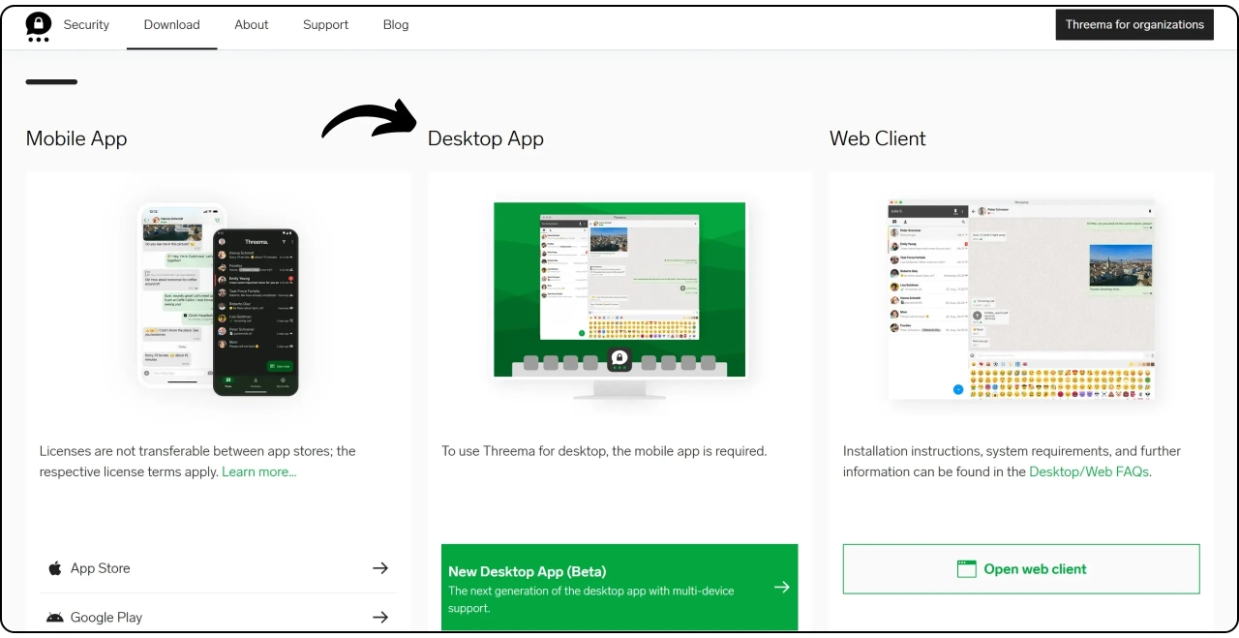Click the arrow on the Desktop App Beta button
This screenshot has width=1239, height=638.
pos(782,587)
